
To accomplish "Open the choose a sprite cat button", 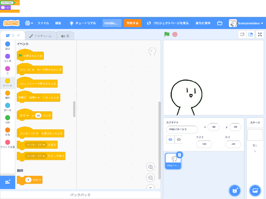I will (234, 191).
